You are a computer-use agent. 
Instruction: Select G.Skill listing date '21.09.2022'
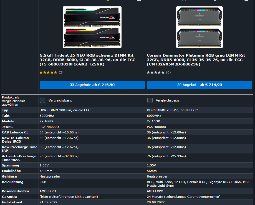pos(48,202)
